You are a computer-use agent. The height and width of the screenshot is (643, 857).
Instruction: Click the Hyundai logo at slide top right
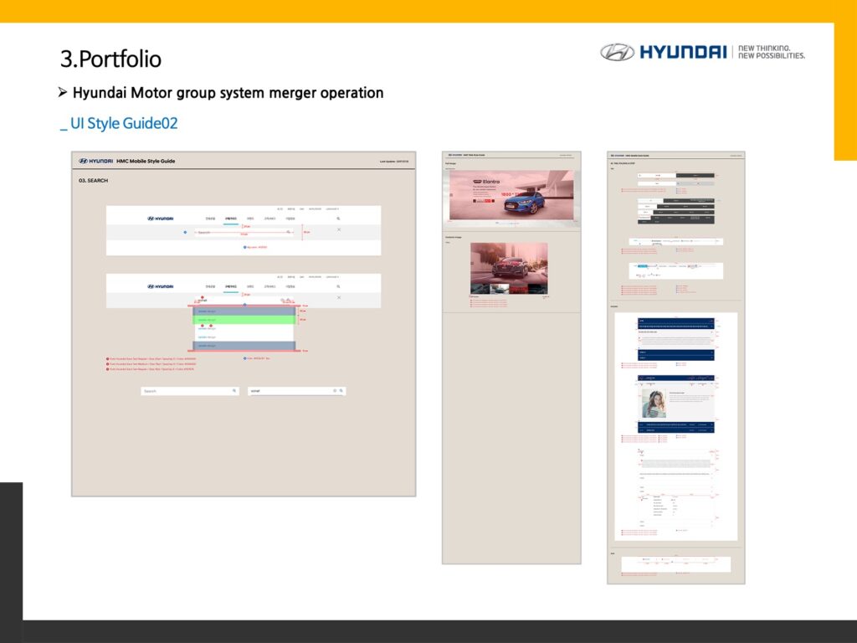[x=618, y=52]
